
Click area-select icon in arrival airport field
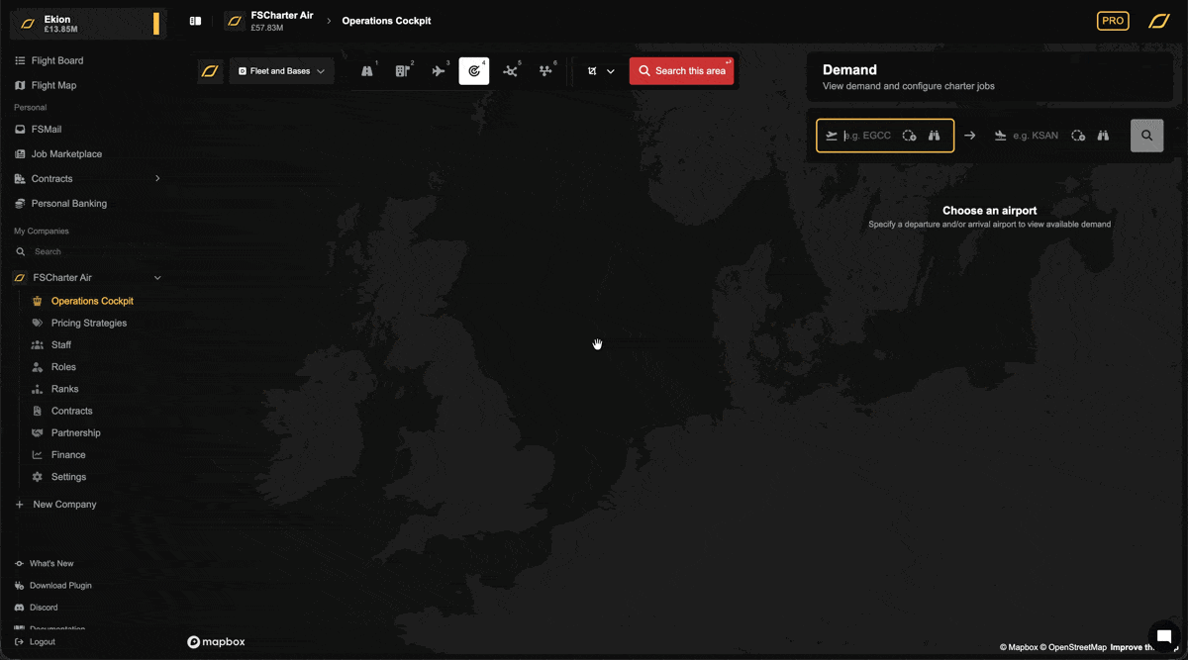(x=1078, y=136)
